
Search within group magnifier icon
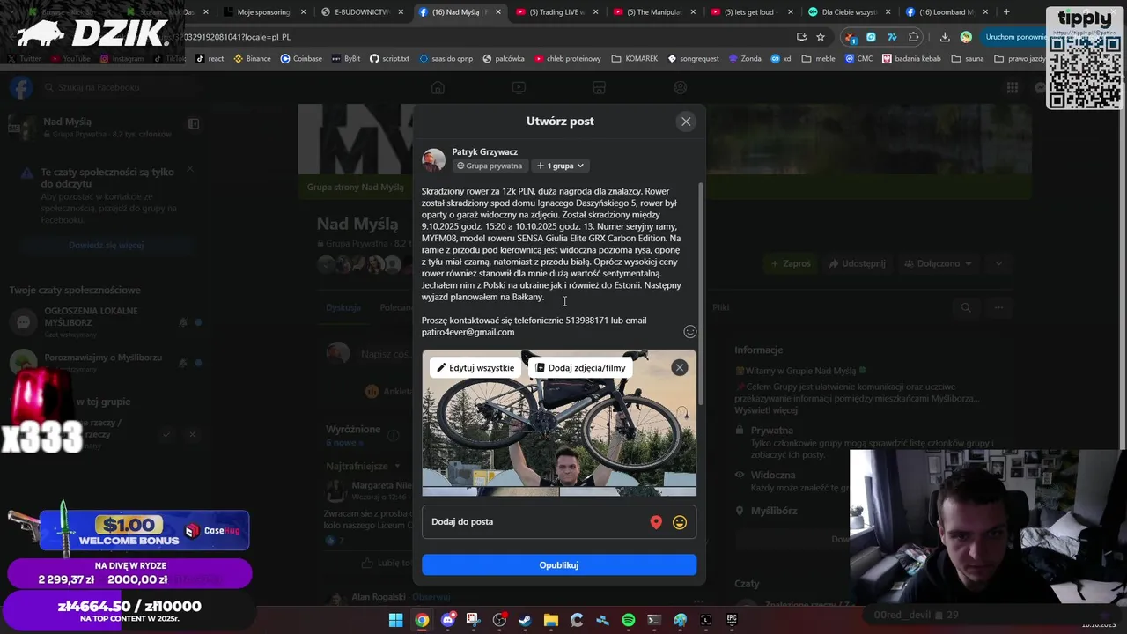[x=966, y=307]
